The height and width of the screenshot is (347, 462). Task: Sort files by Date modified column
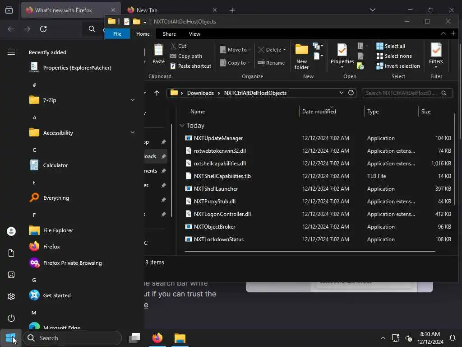(x=319, y=112)
